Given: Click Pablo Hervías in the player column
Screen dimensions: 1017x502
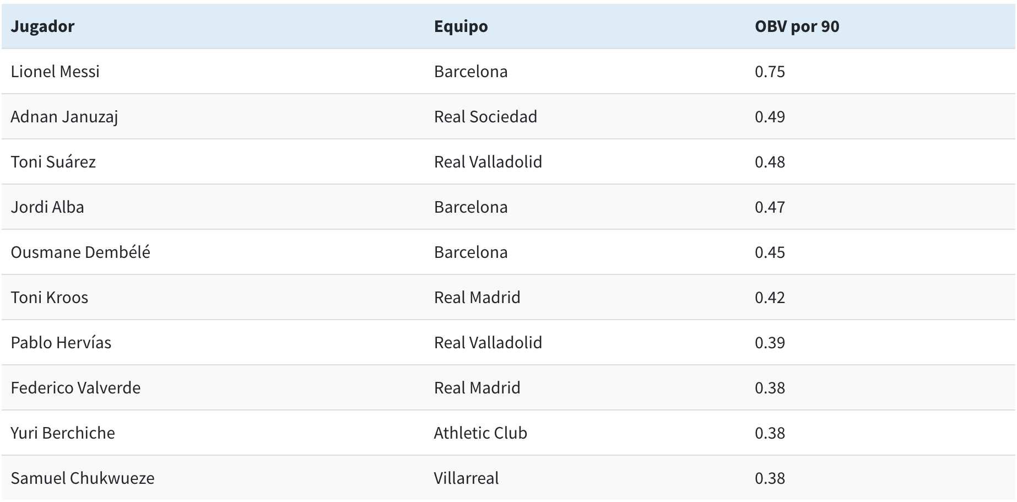Looking at the screenshot, I should (61, 343).
